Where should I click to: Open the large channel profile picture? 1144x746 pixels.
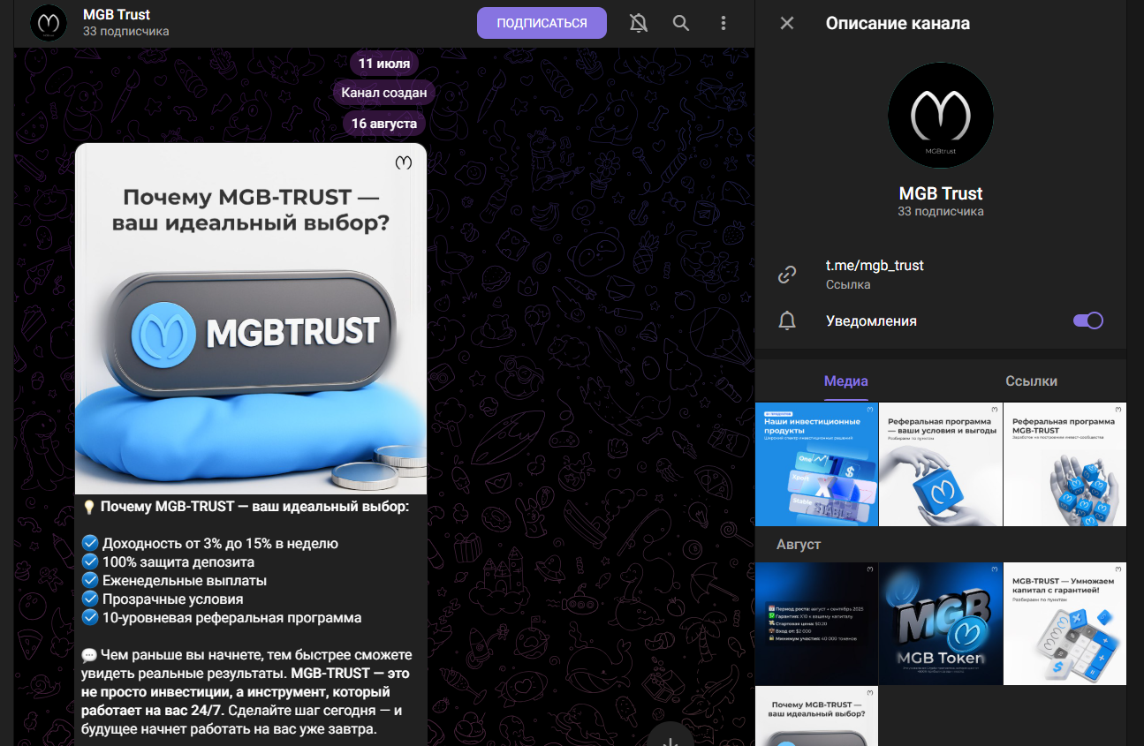pyautogui.click(x=940, y=116)
